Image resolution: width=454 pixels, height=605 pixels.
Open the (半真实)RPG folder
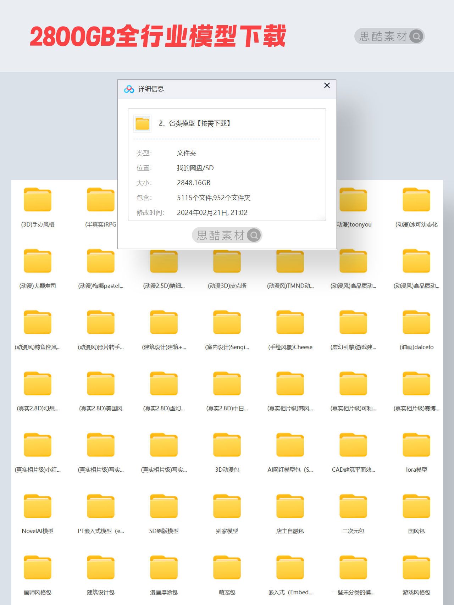(101, 199)
